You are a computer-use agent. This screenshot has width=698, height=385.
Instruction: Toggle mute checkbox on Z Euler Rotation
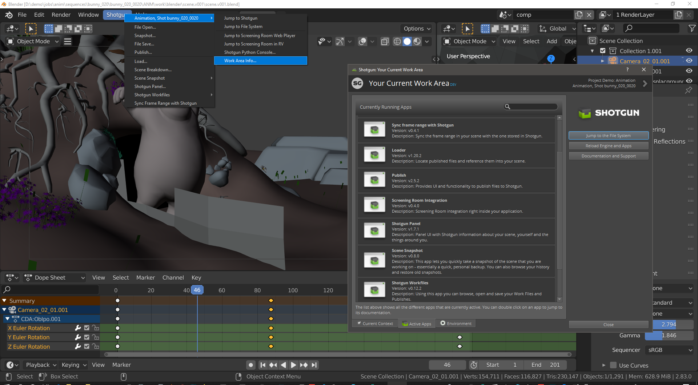[x=87, y=346]
